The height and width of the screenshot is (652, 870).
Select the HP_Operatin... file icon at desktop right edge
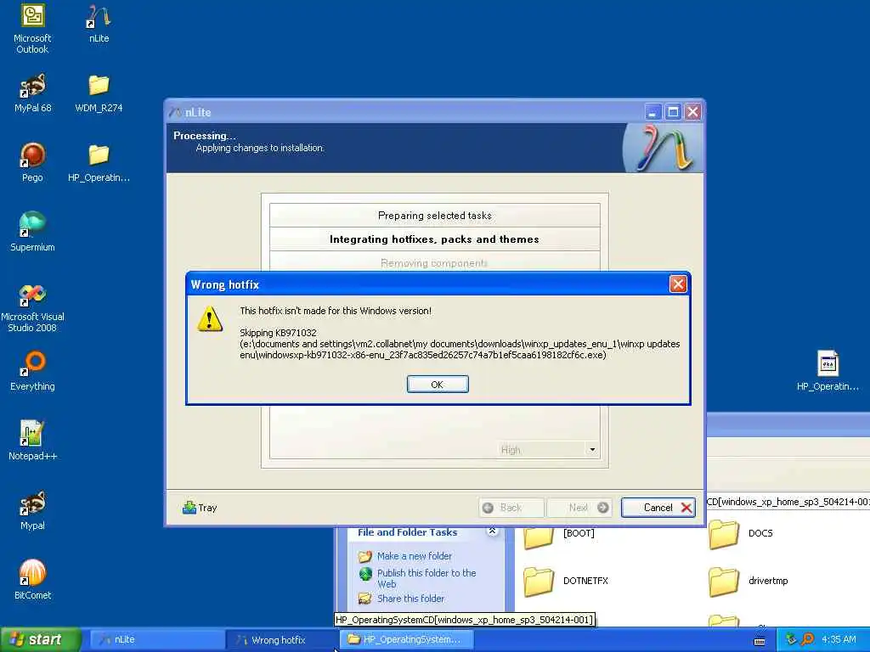(x=828, y=371)
